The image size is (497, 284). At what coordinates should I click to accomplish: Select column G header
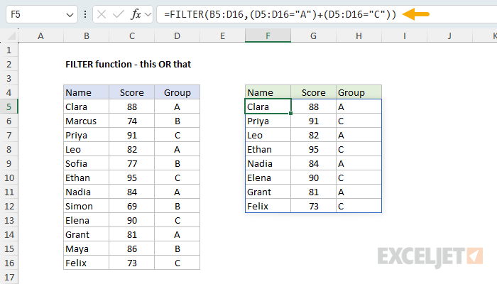click(314, 35)
